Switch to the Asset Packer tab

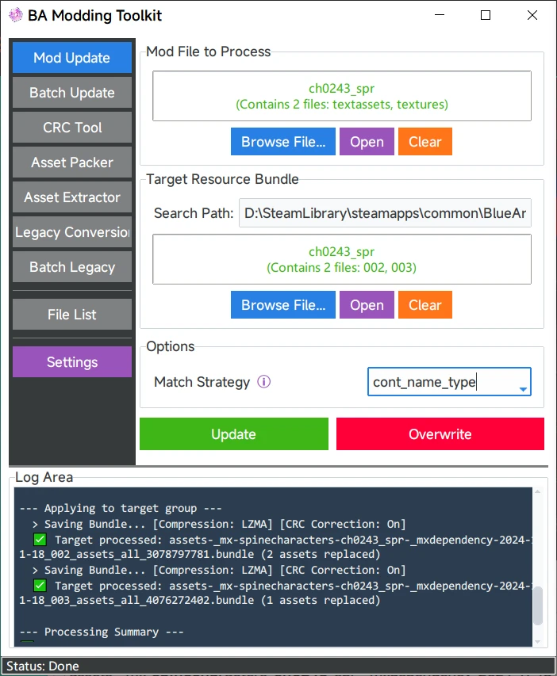[x=72, y=162]
